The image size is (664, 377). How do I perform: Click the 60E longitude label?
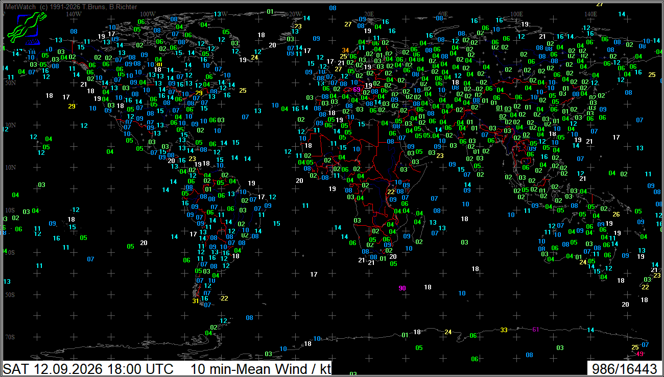442,14
